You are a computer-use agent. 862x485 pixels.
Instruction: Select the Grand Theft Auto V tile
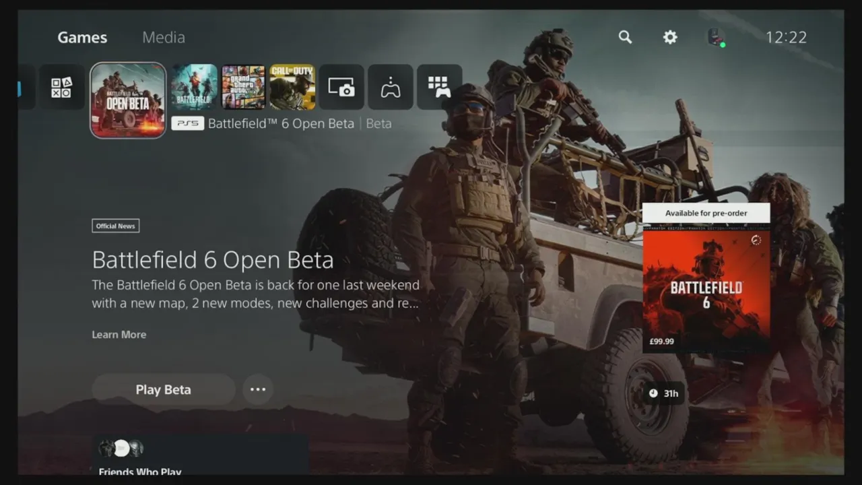tap(243, 87)
